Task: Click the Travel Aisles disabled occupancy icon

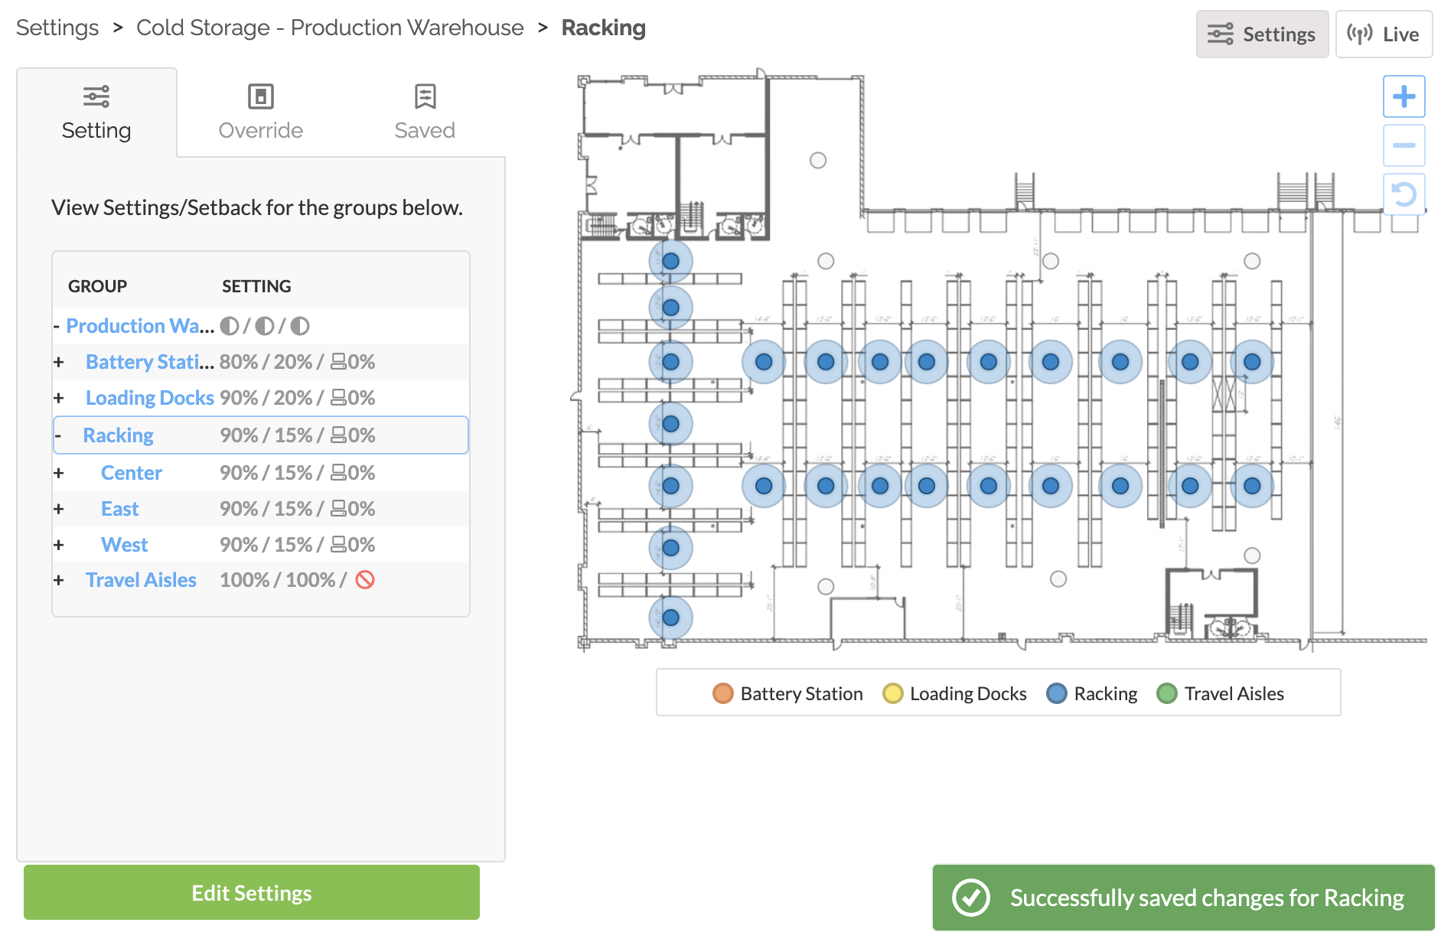Action: pos(365,580)
